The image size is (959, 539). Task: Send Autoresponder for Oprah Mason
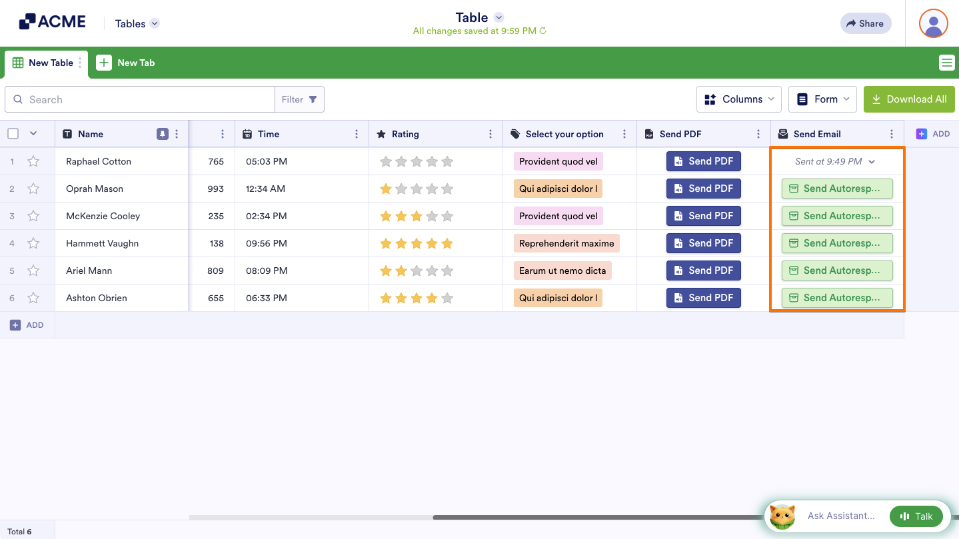tap(837, 189)
